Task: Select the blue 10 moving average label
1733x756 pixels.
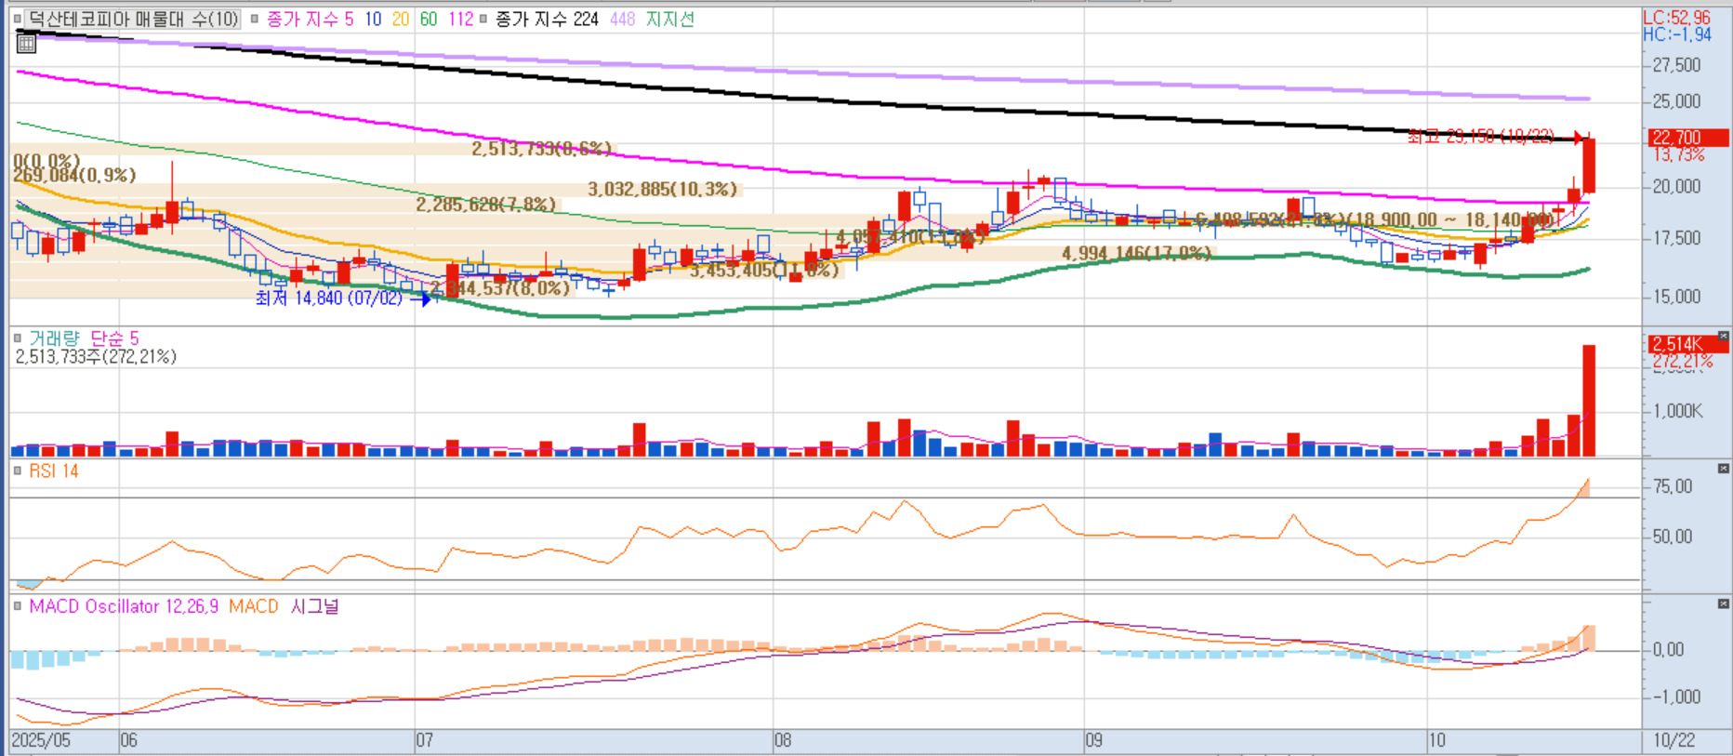Action: [373, 19]
